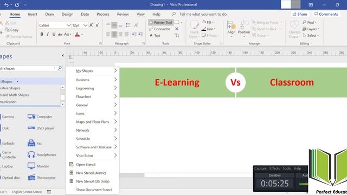Expand the Engineering stencil submenu
Viewport: 347px width, 195px height.
[x=93, y=88]
